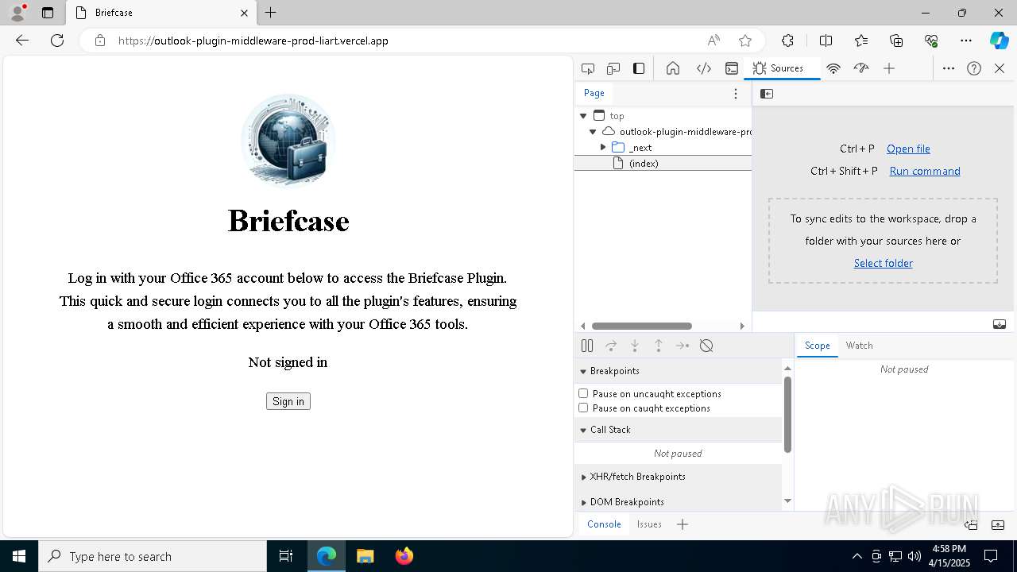This screenshot has width=1017, height=572.
Task: Click the Run command link
Action: pyautogui.click(x=925, y=171)
